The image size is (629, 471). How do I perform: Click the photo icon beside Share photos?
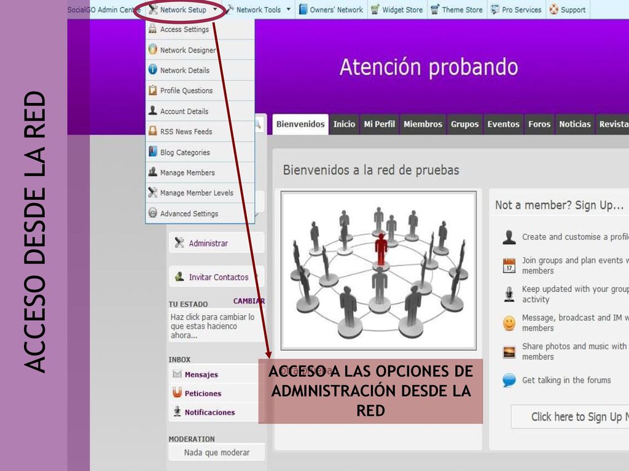509,352
